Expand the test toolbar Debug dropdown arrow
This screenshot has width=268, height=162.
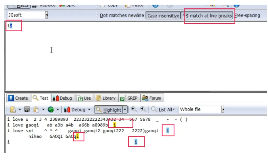[x=89, y=110]
